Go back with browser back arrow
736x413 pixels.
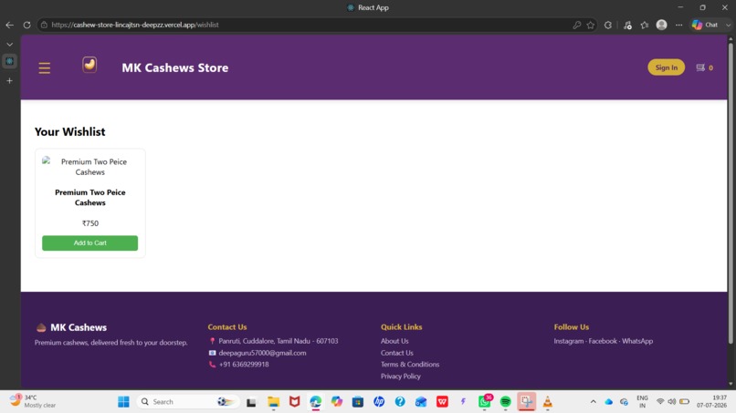[x=9, y=25]
